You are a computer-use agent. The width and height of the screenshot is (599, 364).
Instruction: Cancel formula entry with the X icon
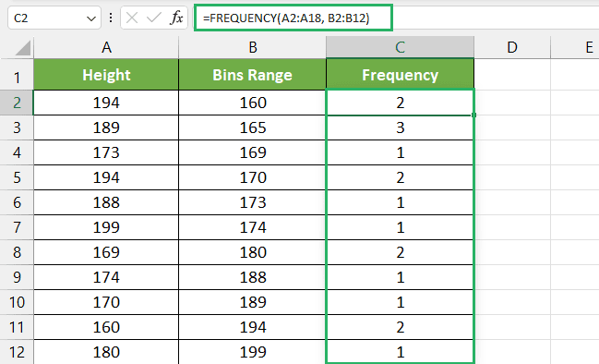tap(132, 18)
